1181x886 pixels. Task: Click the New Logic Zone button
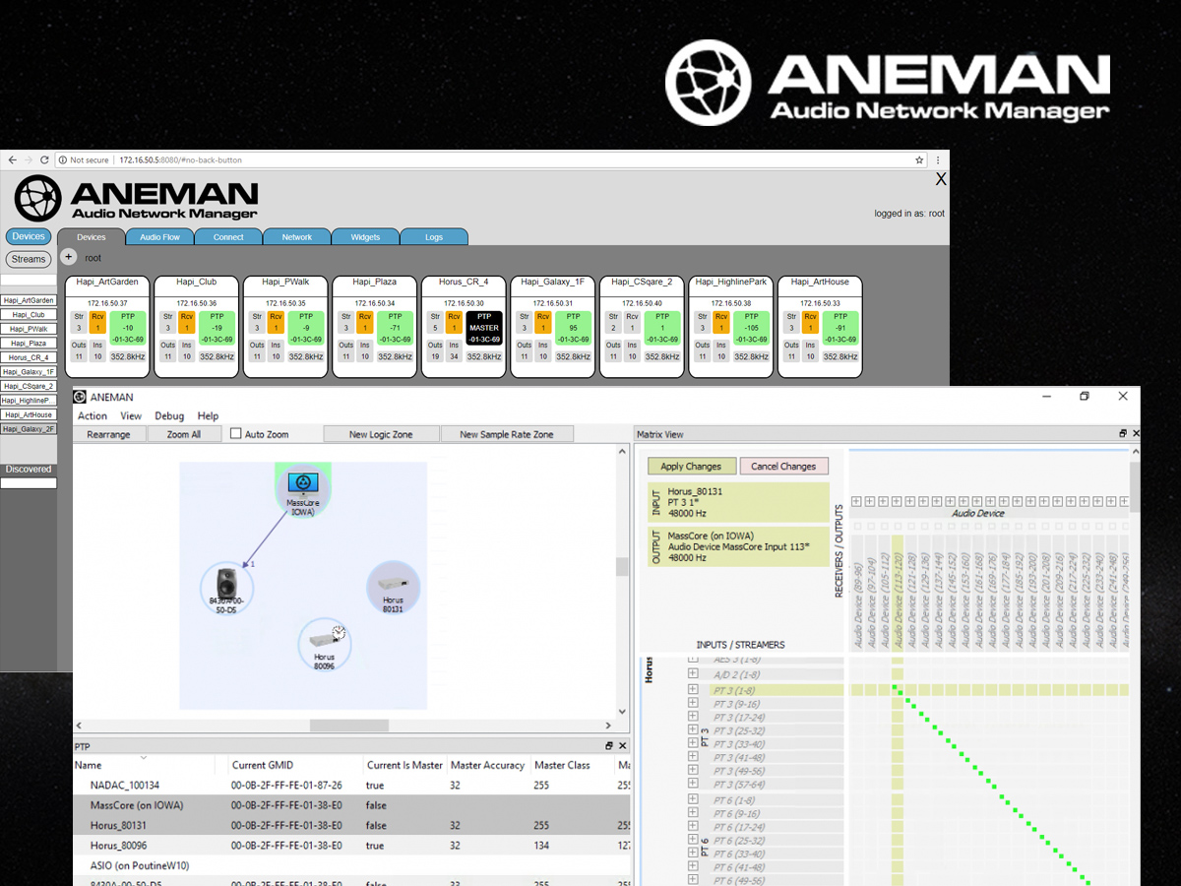(381, 434)
